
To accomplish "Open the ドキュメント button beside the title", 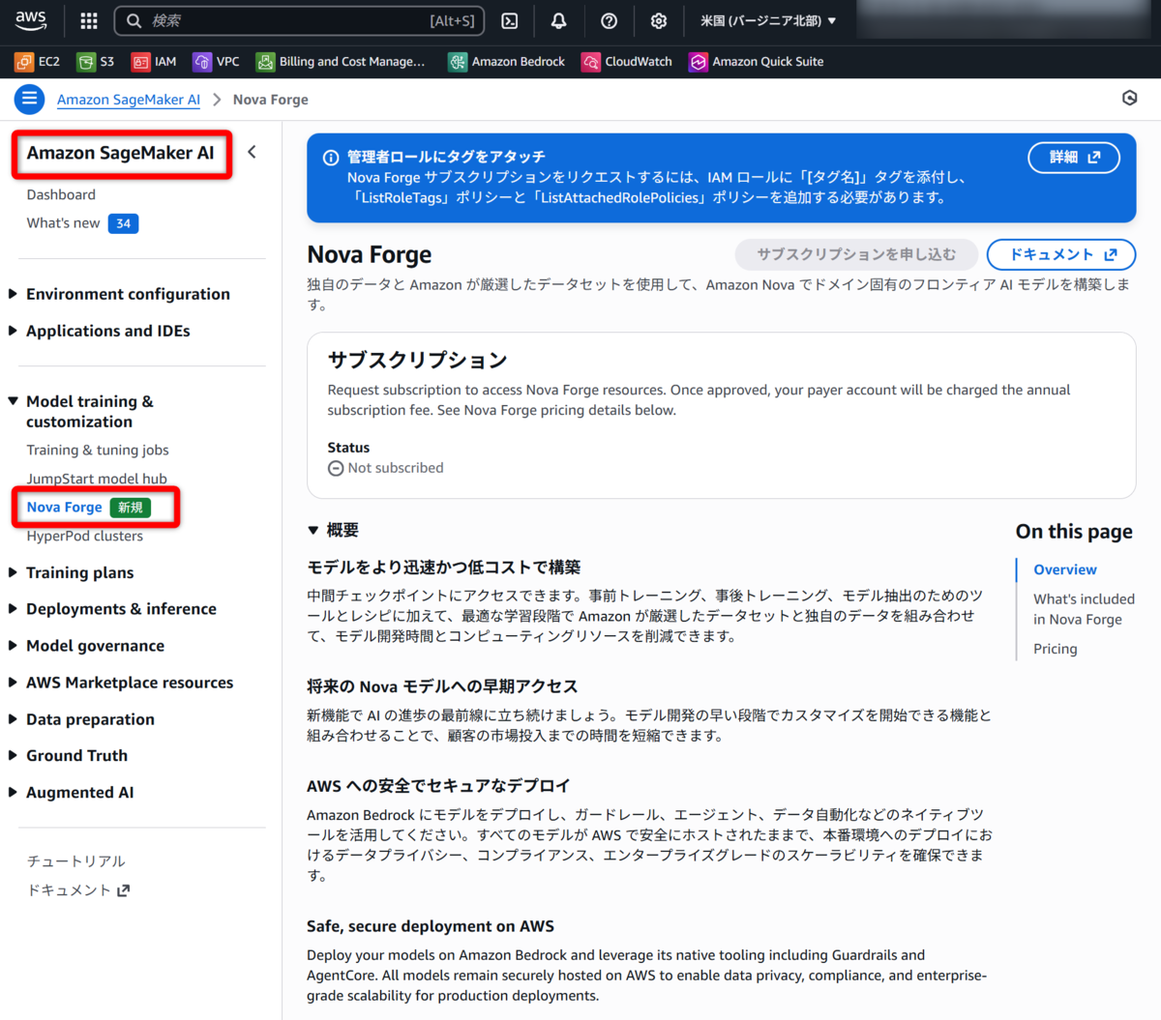I will (x=1061, y=254).
